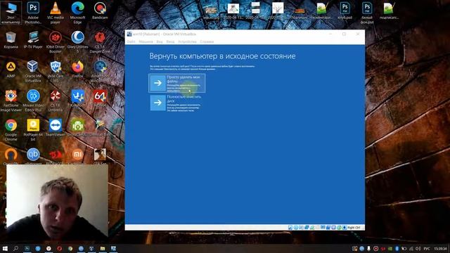Select IObit Driver Booster desktop icon
450x253 pixels.
coord(56,42)
